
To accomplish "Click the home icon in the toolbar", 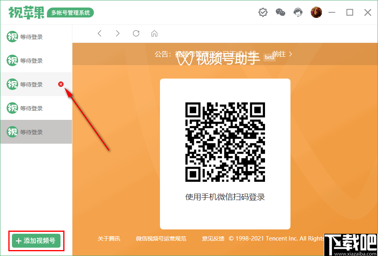I will [x=154, y=33].
